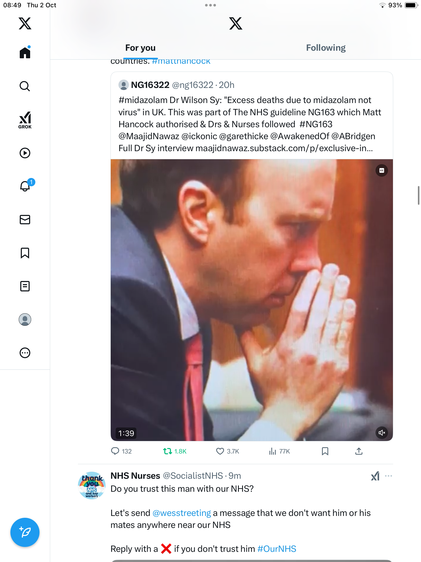Open Bookmarks from the sidebar

coord(25,253)
